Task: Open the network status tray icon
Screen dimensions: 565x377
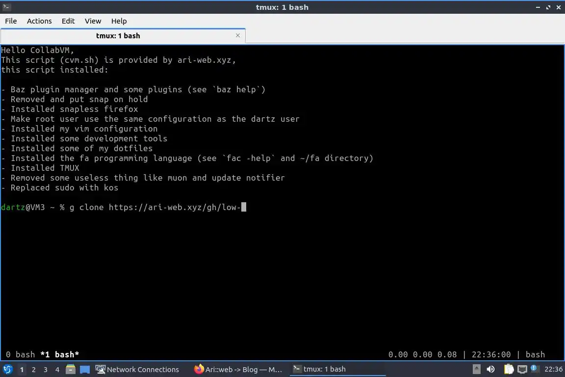Action: 522,369
